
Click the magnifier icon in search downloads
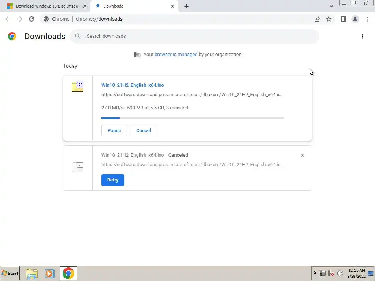(x=78, y=36)
